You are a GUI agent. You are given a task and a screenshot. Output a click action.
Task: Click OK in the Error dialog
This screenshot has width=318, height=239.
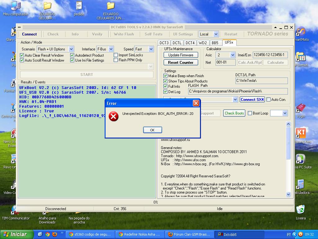[152, 130]
